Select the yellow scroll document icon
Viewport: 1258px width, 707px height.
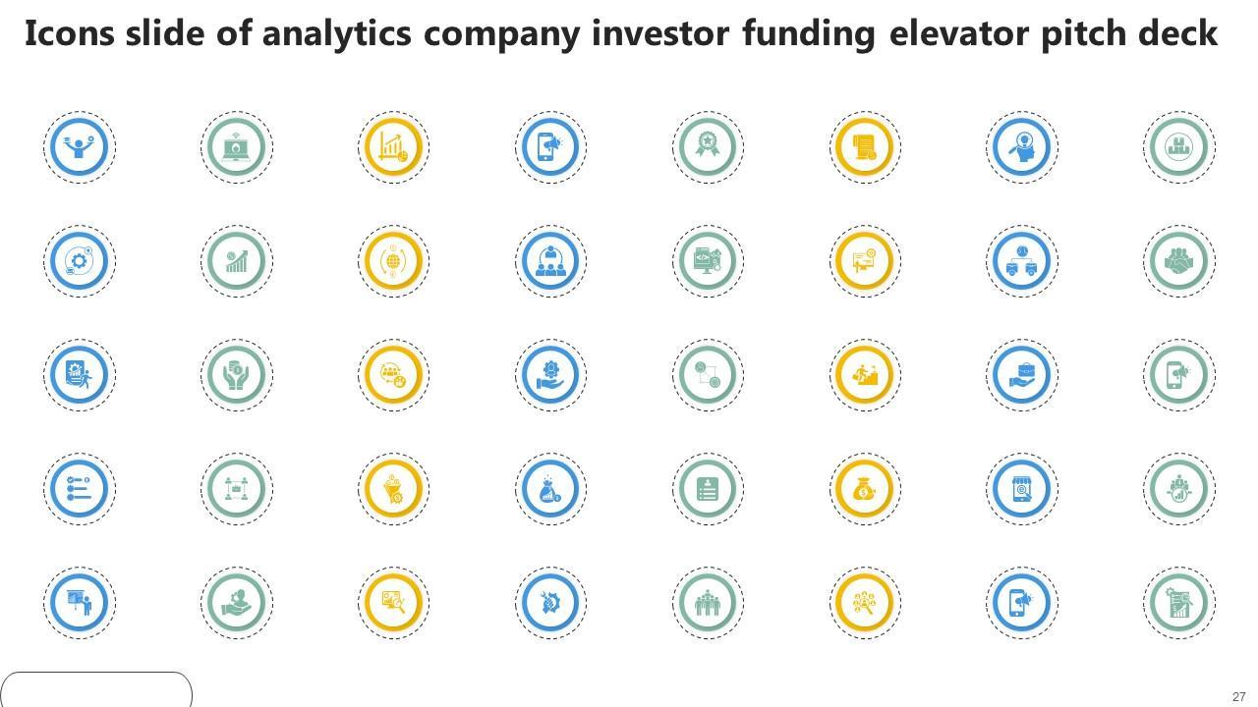pos(865,146)
